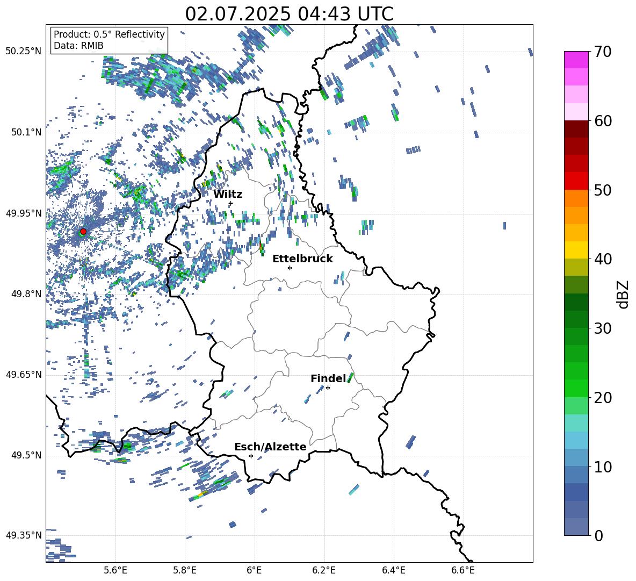Click the 6°E longitude label

254,570
